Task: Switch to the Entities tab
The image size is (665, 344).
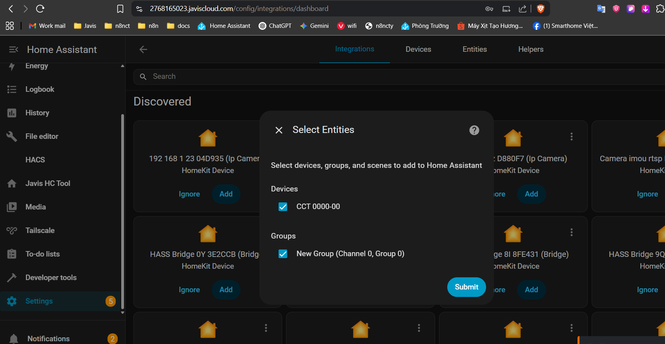Action: coord(474,49)
